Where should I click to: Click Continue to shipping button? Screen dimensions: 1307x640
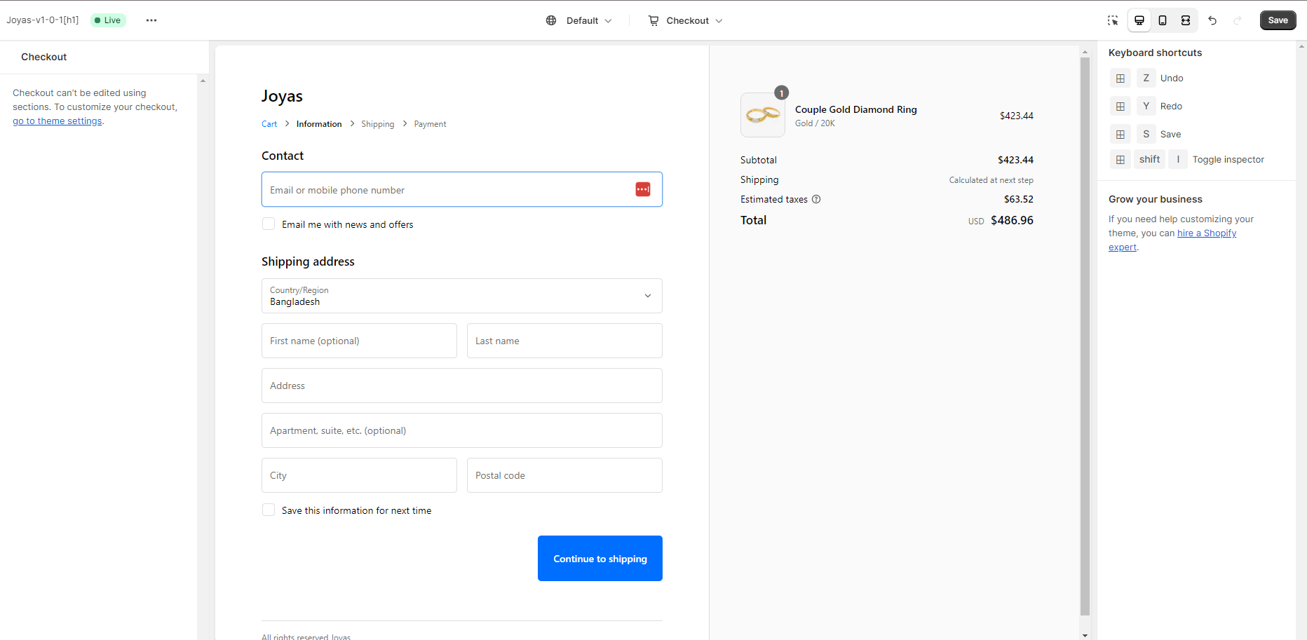[x=600, y=559]
